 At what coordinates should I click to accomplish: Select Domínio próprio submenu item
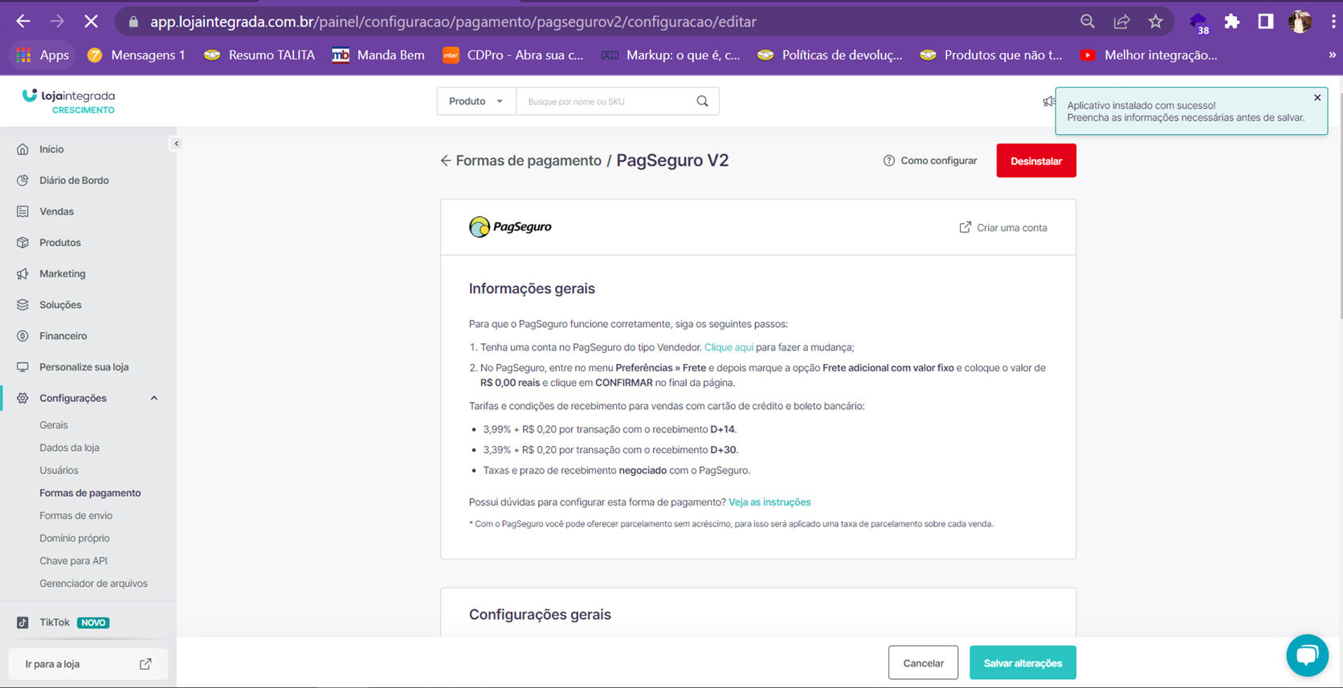(x=74, y=538)
